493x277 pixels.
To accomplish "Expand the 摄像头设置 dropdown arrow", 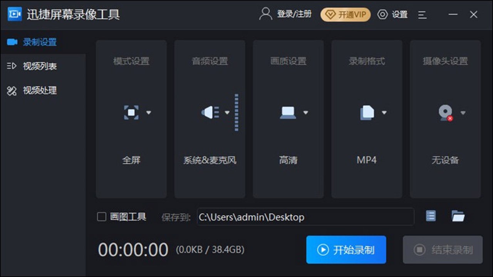I will coord(463,113).
